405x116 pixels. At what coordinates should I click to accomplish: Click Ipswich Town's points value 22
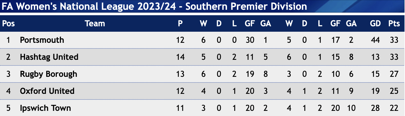click(394, 108)
